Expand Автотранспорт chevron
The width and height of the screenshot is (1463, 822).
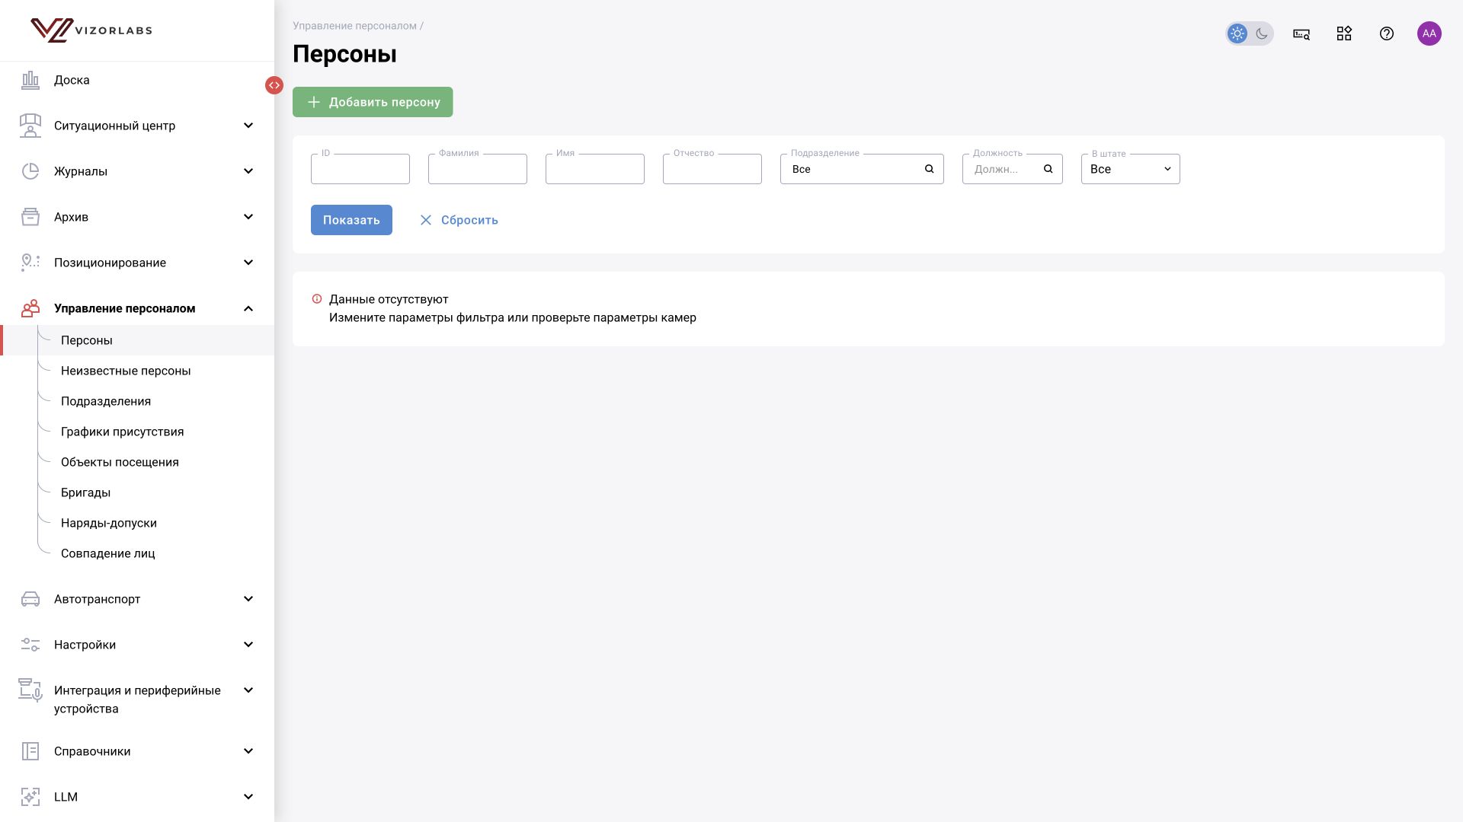coord(248,599)
